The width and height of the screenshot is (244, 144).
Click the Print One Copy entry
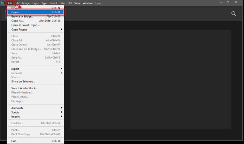click(x=36, y=134)
